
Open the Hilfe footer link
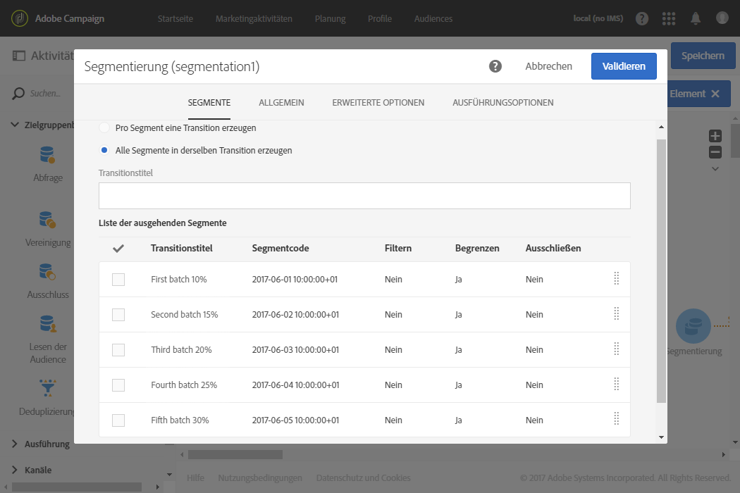pos(195,478)
